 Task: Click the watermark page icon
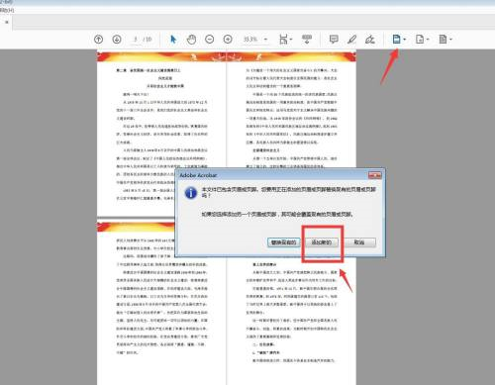click(x=420, y=40)
